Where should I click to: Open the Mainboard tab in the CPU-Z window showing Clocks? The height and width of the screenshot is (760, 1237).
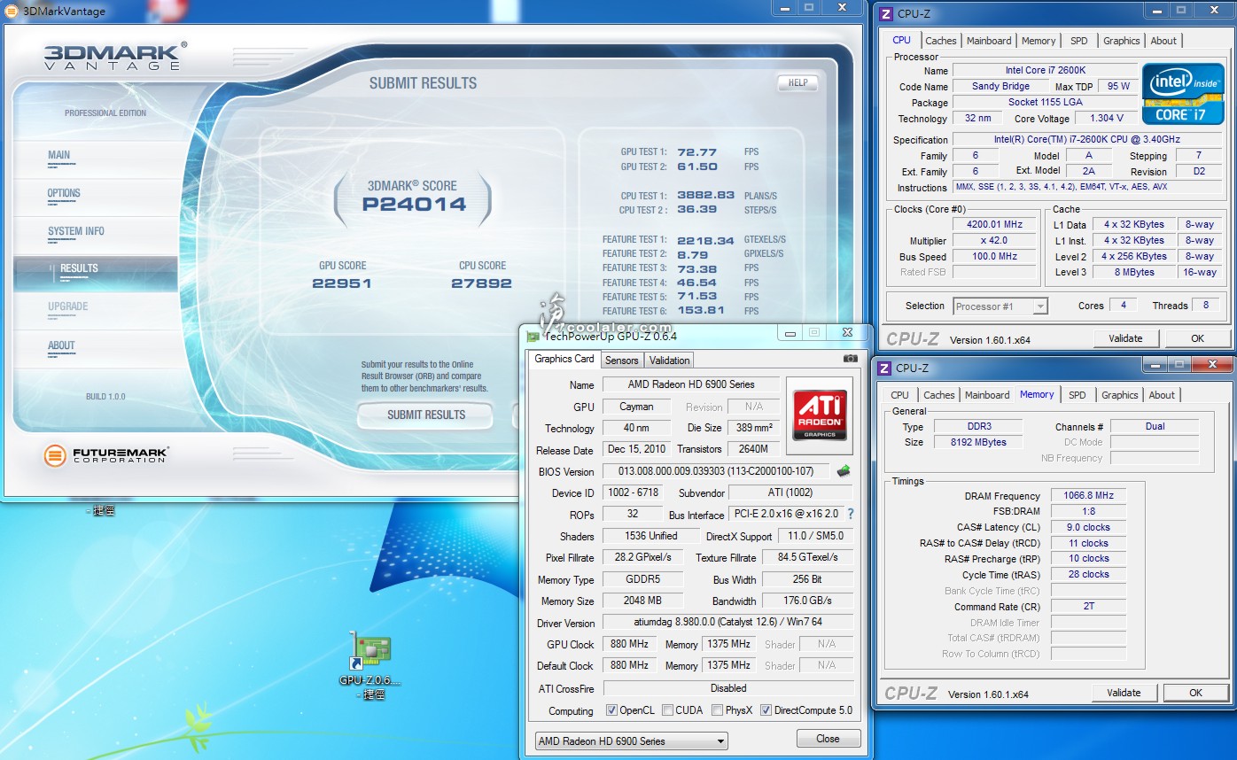(x=989, y=41)
